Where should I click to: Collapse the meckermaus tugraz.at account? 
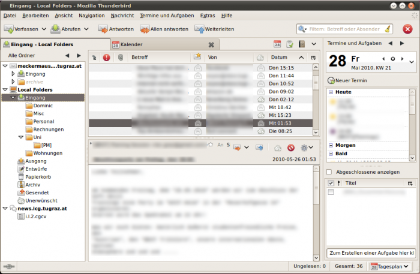[x=5, y=66]
